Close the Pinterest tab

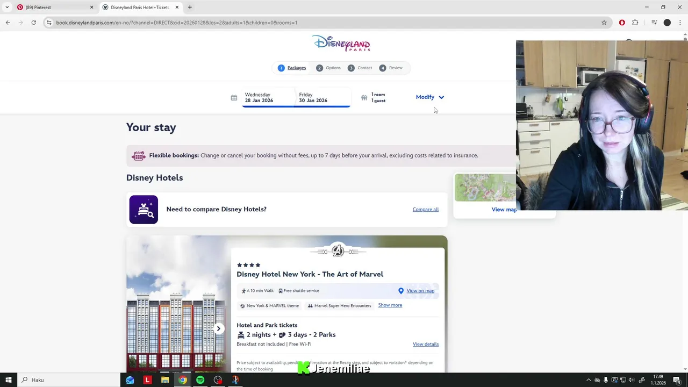tap(91, 8)
